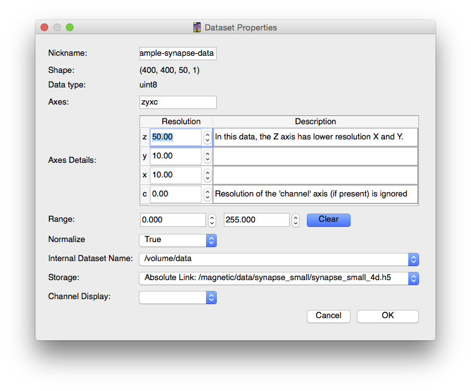Image resolution: width=471 pixels, height=391 pixels.
Task: Select the Nickname text field
Action: (x=178, y=53)
